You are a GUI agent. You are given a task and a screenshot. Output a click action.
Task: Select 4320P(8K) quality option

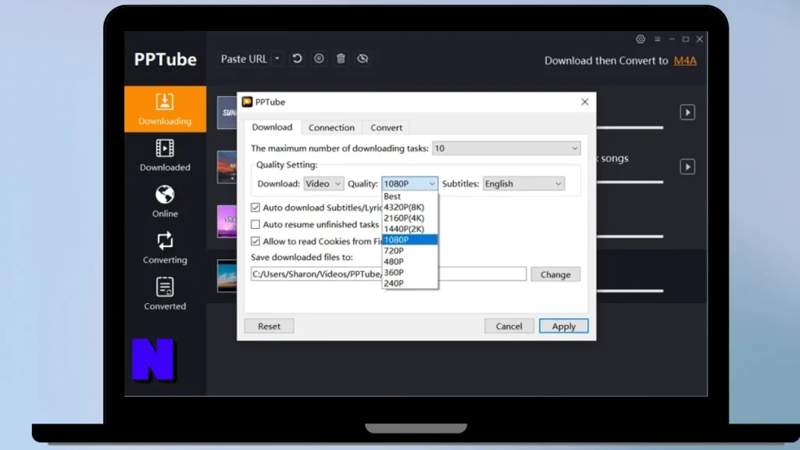pos(409,207)
